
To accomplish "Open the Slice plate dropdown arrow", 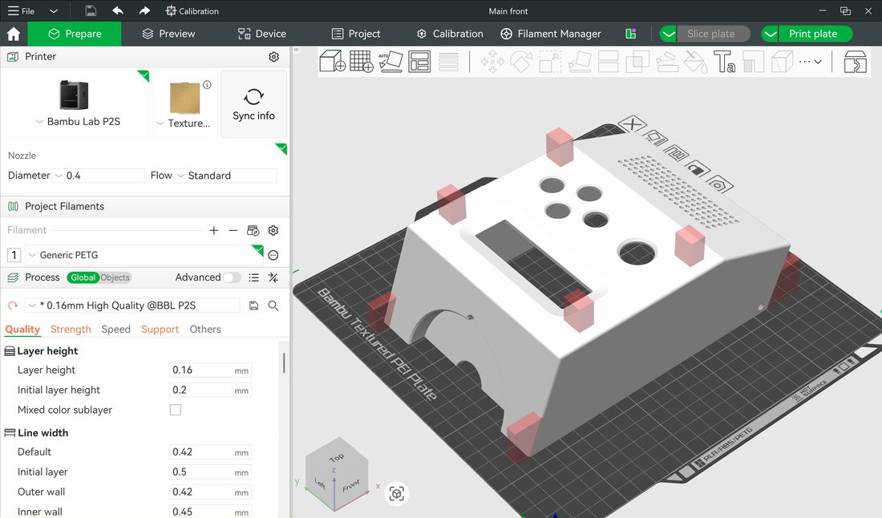I will 668,34.
